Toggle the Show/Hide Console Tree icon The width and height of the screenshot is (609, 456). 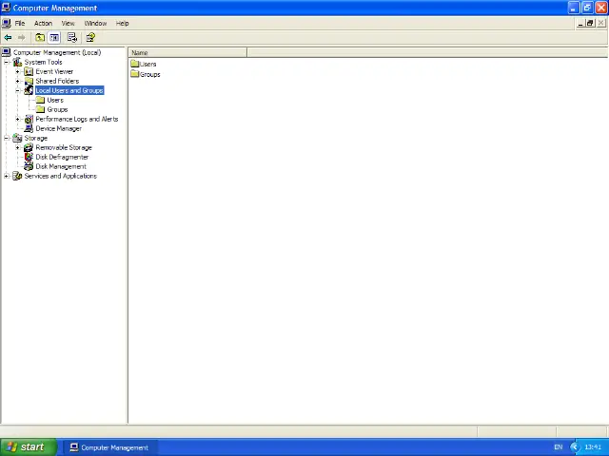54,38
